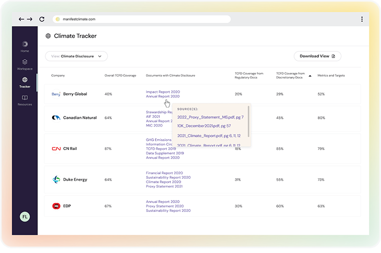The image size is (381, 253).
Task: Open the MIC 2020 document link
Action: click(x=154, y=125)
